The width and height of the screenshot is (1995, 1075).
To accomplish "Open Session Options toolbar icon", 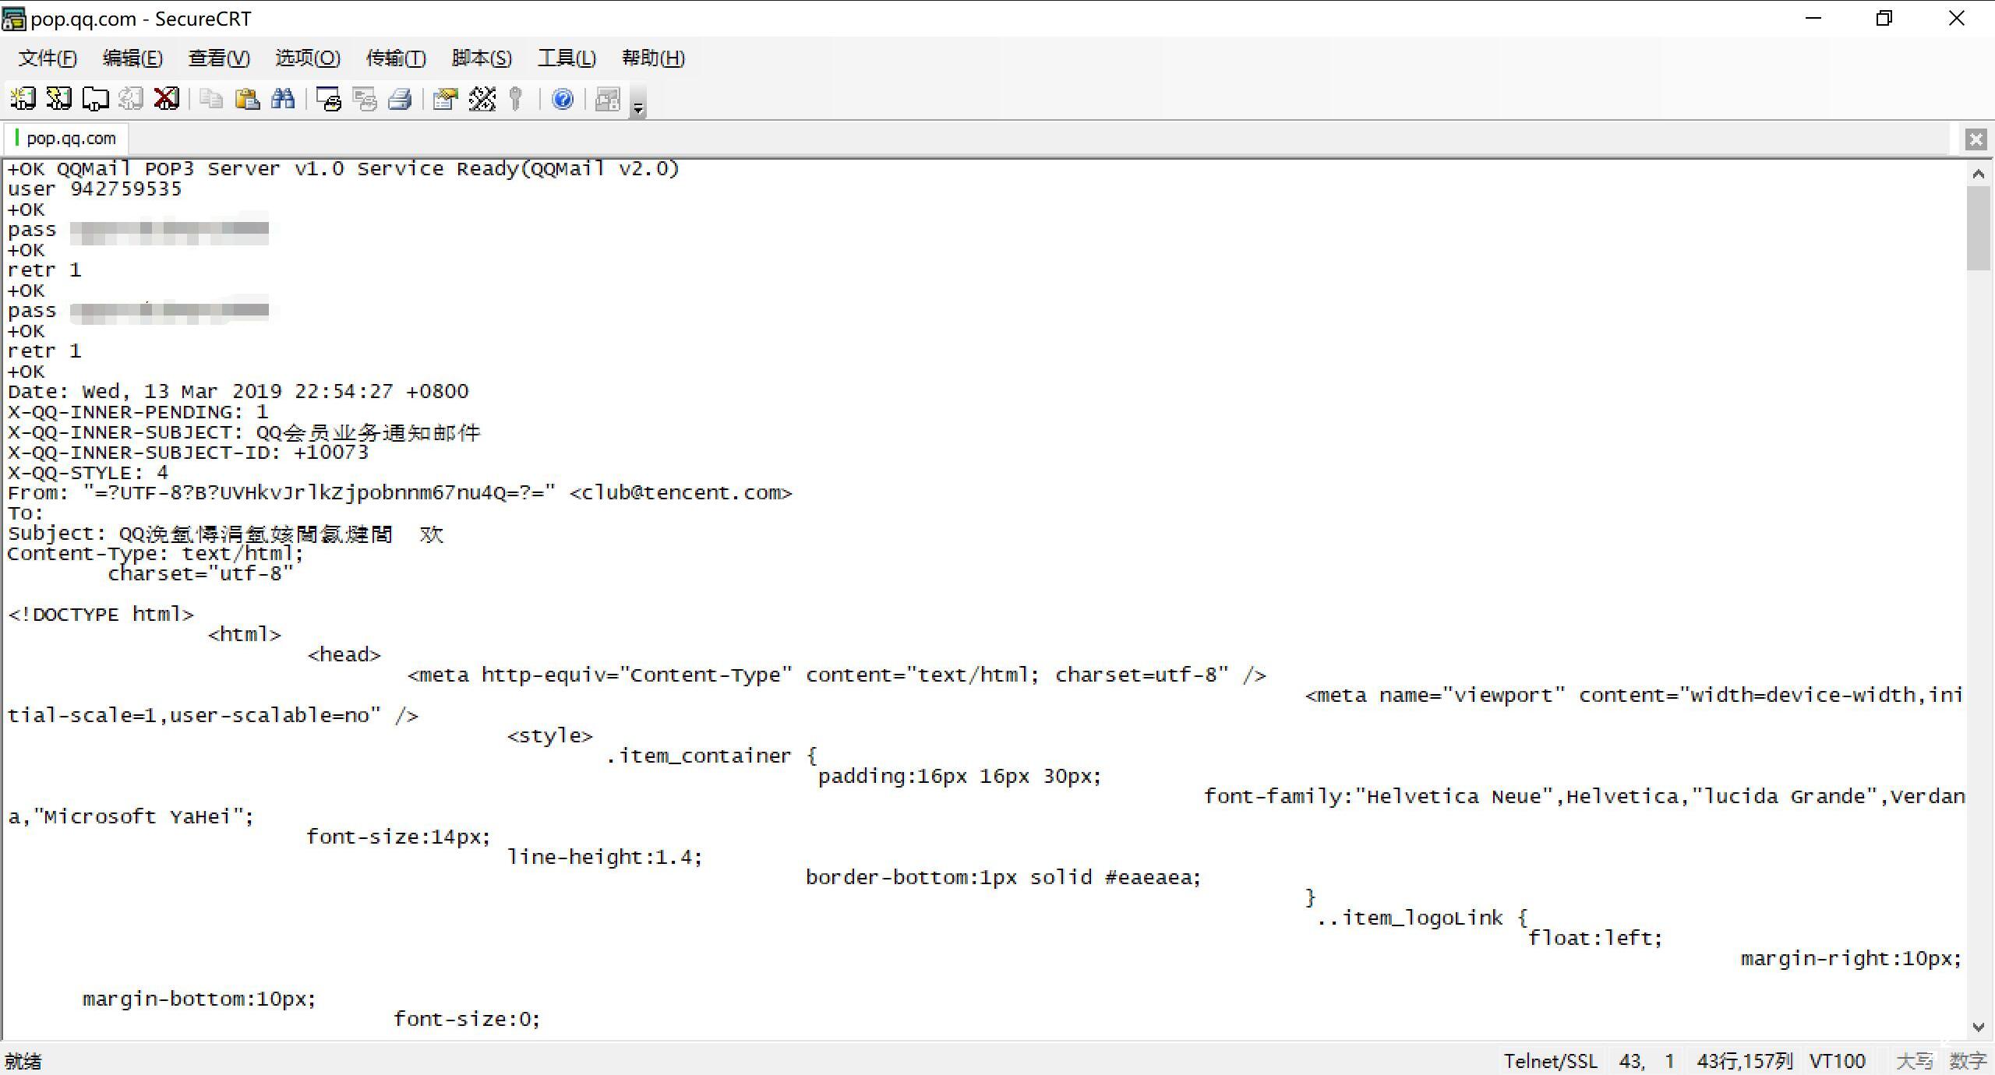I will click(x=446, y=99).
